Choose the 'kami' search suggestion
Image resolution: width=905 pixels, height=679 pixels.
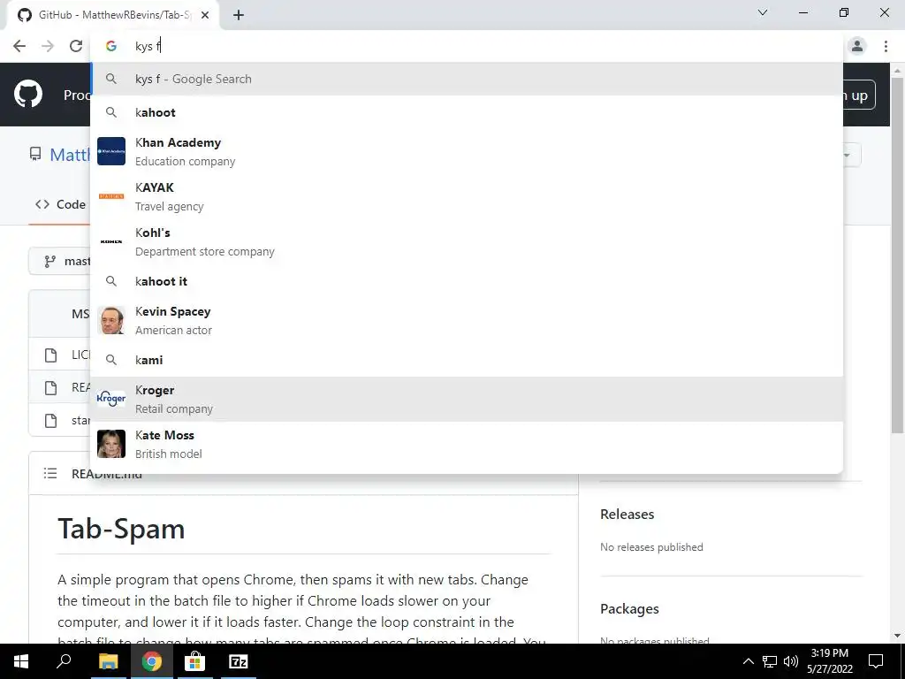[x=467, y=361]
